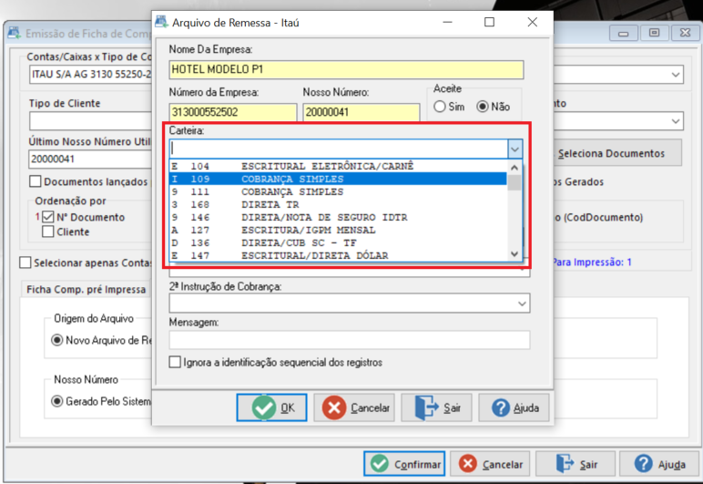
Task: Enable Selecionar apenas Contas checkbox
Action: tap(25, 263)
